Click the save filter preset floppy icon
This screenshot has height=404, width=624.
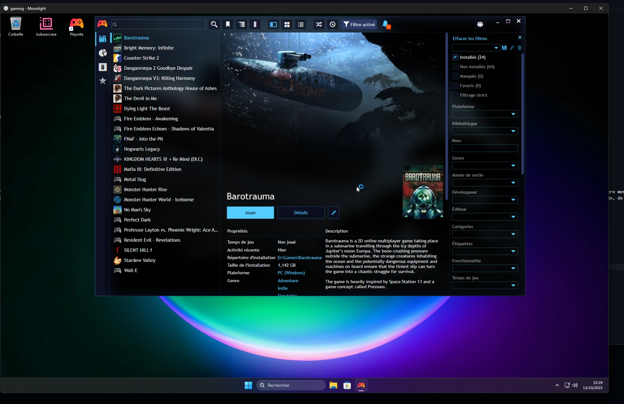[x=504, y=48]
